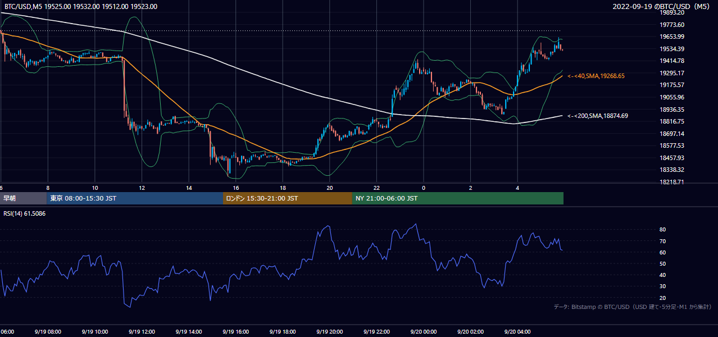Click RSI axis level 30

point(663,286)
